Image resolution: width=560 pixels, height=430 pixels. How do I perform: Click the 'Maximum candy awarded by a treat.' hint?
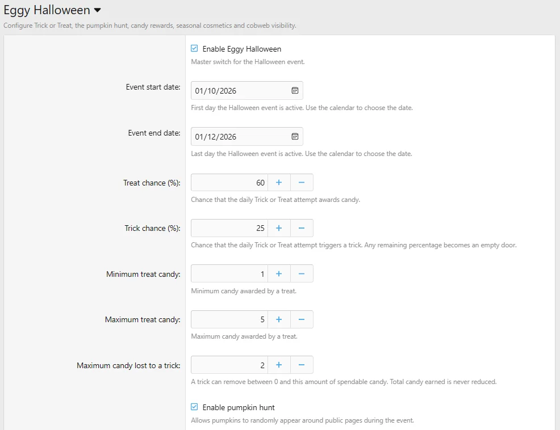pyautogui.click(x=244, y=336)
